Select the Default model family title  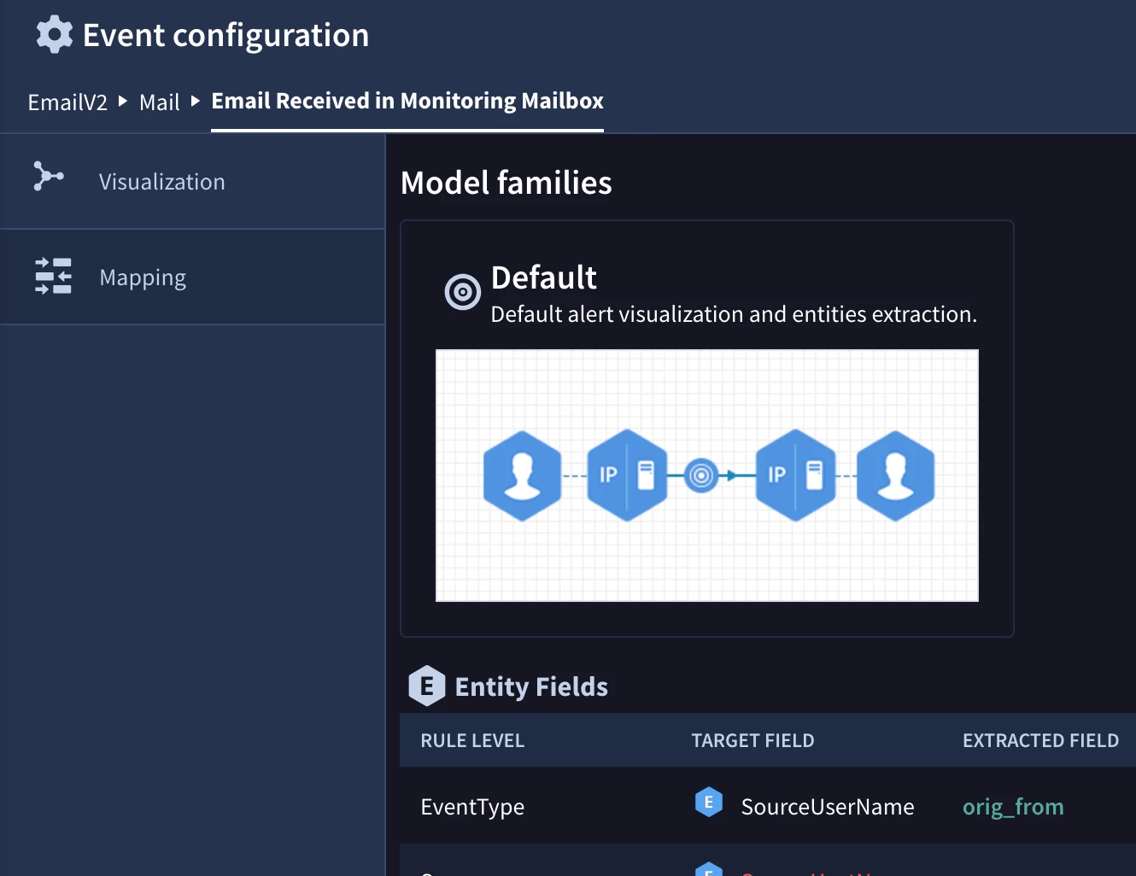[543, 277]
